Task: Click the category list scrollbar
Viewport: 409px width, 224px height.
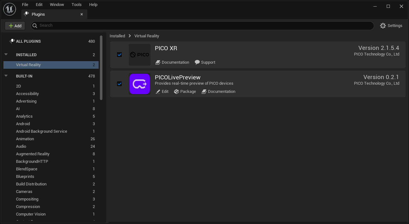Action: coord(101,68)
